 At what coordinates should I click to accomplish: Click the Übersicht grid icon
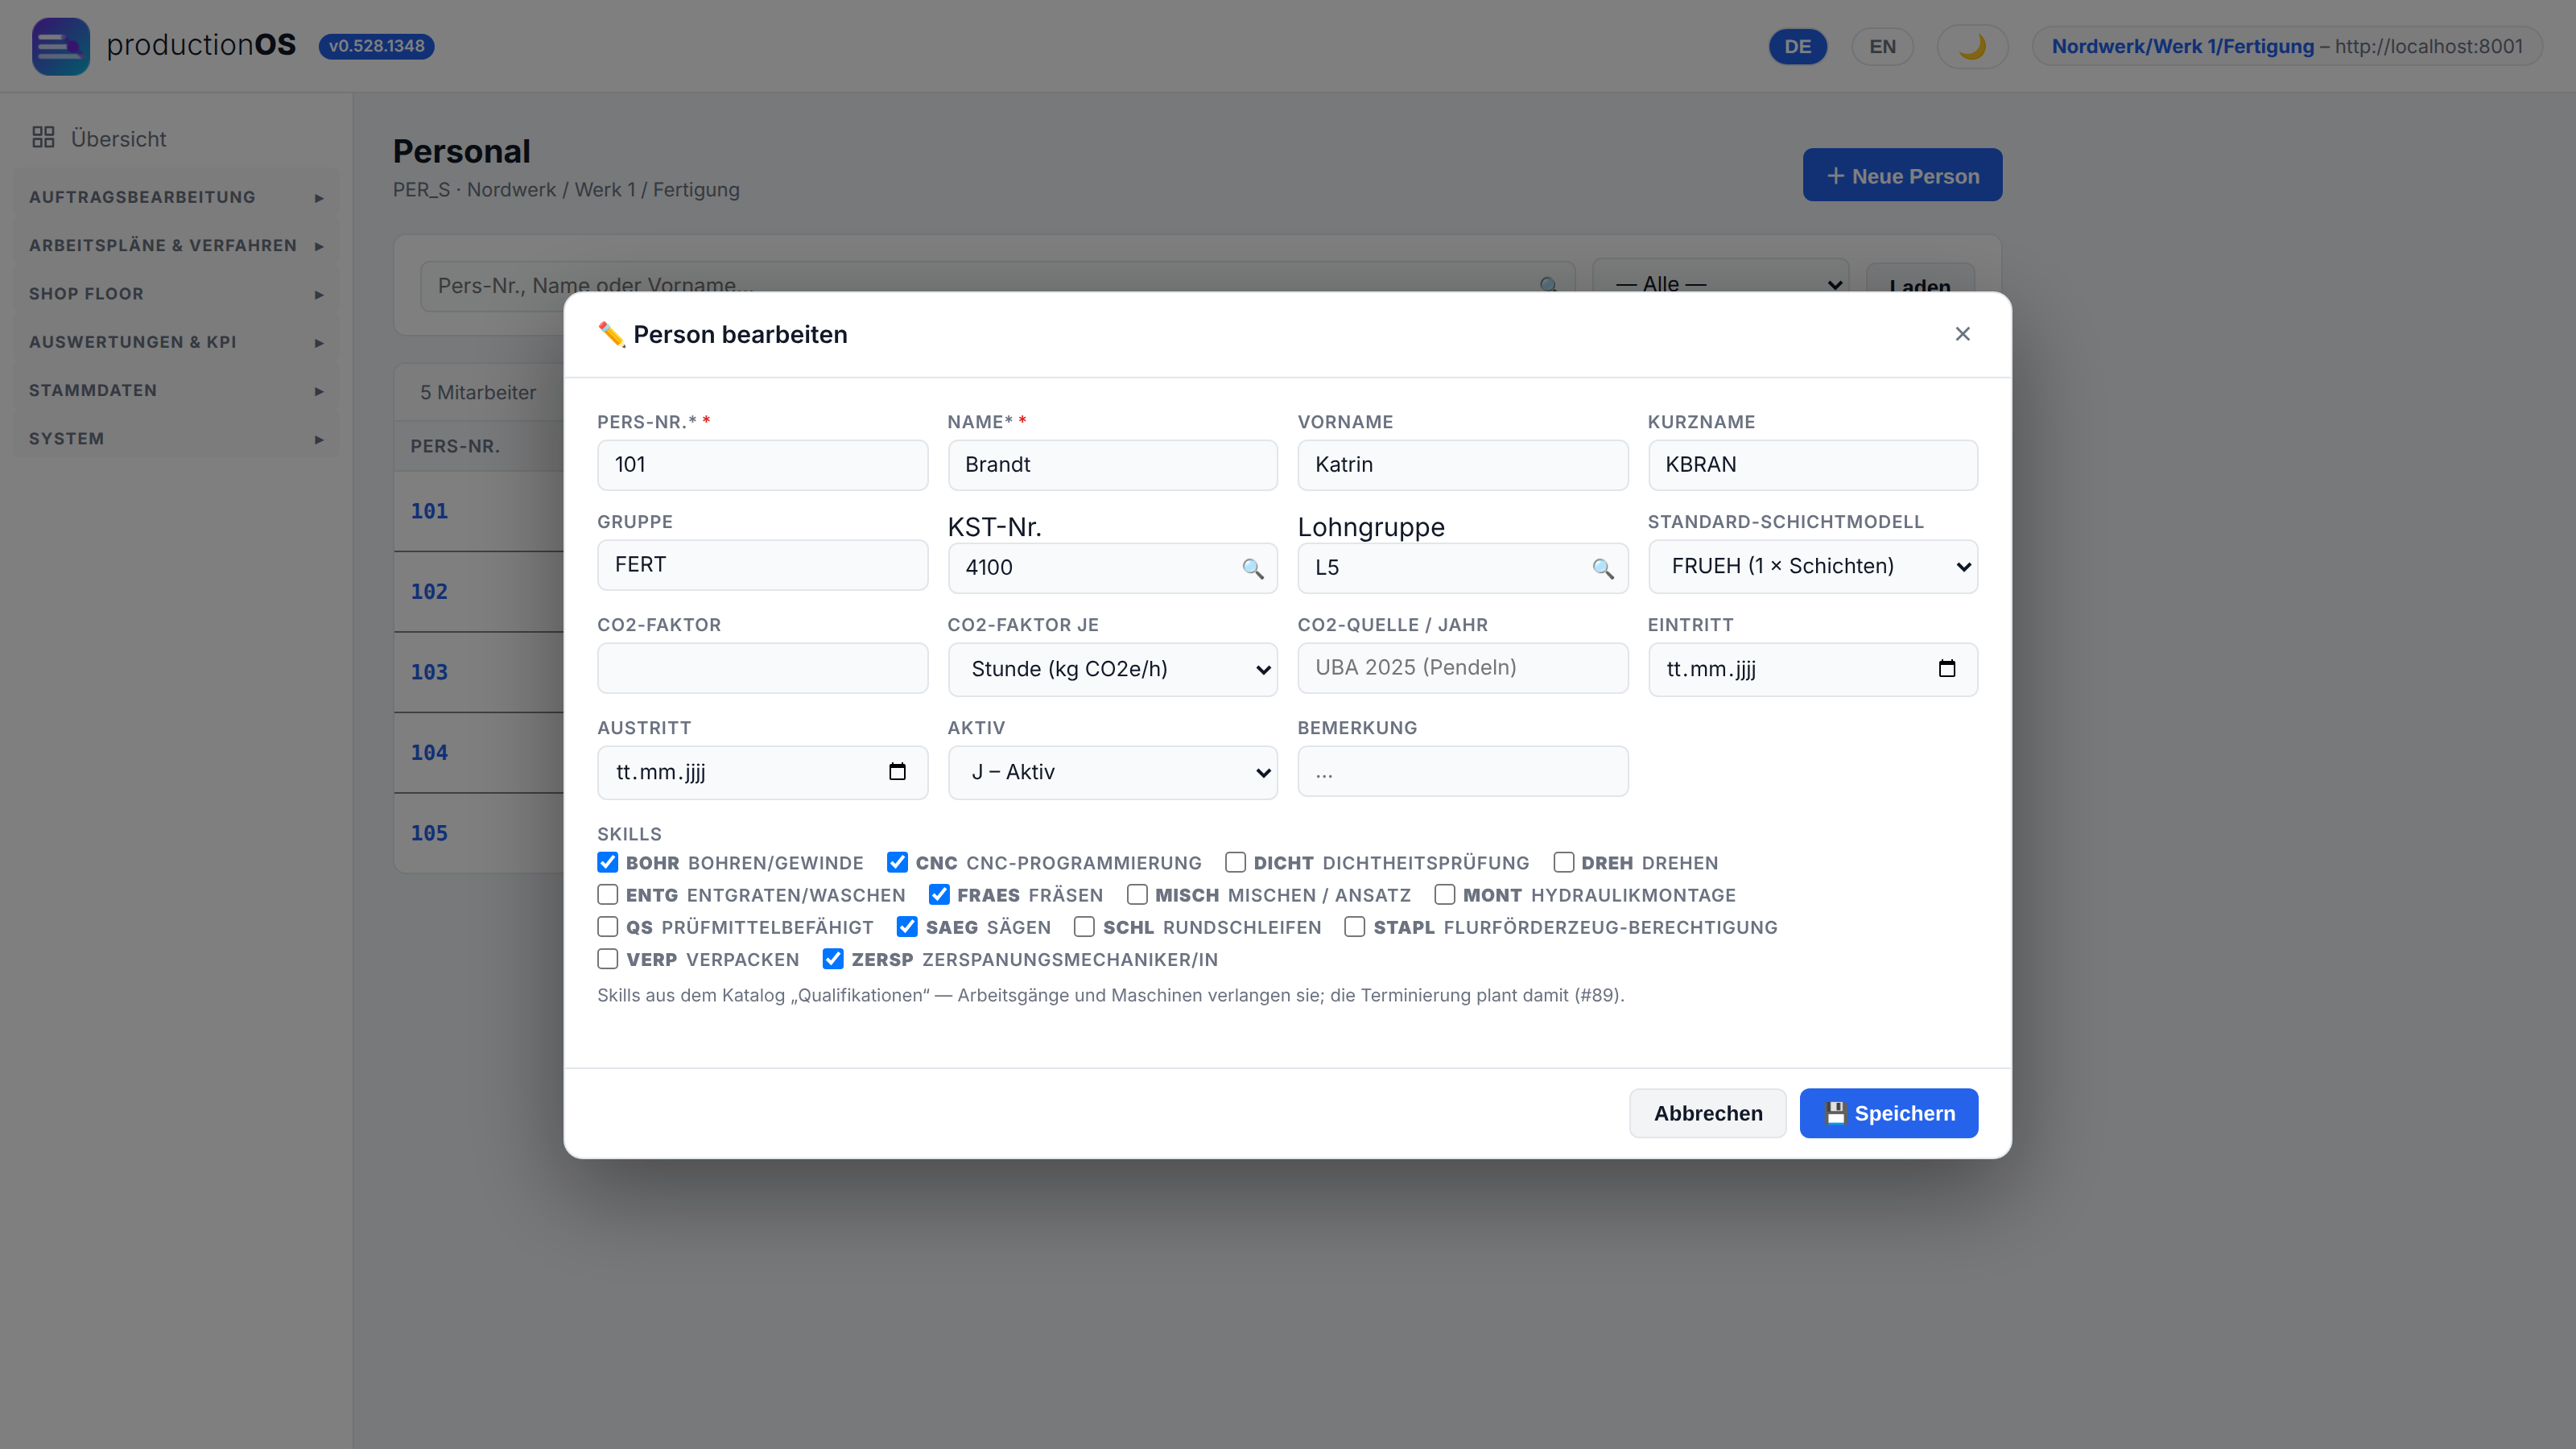click(43, 138)
